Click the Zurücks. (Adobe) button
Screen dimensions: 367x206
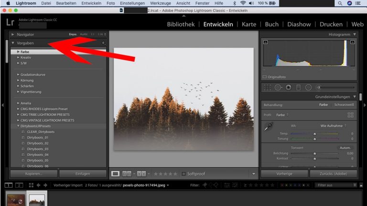[333, 174]
